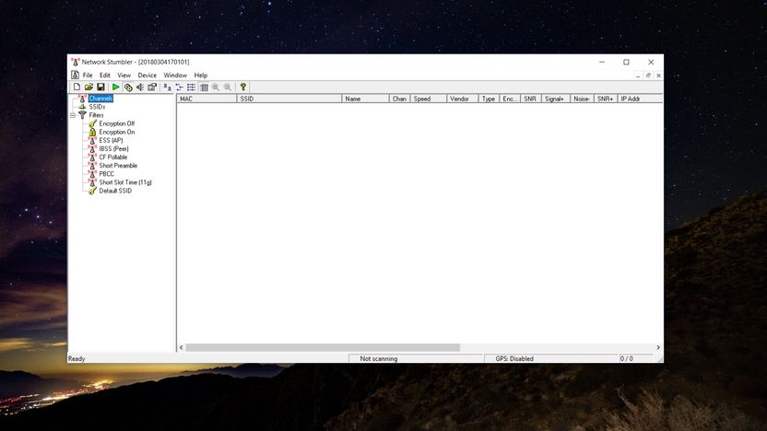Select the CF Pollable filter
The image size is (767, 431).
[x=113, y=157]
